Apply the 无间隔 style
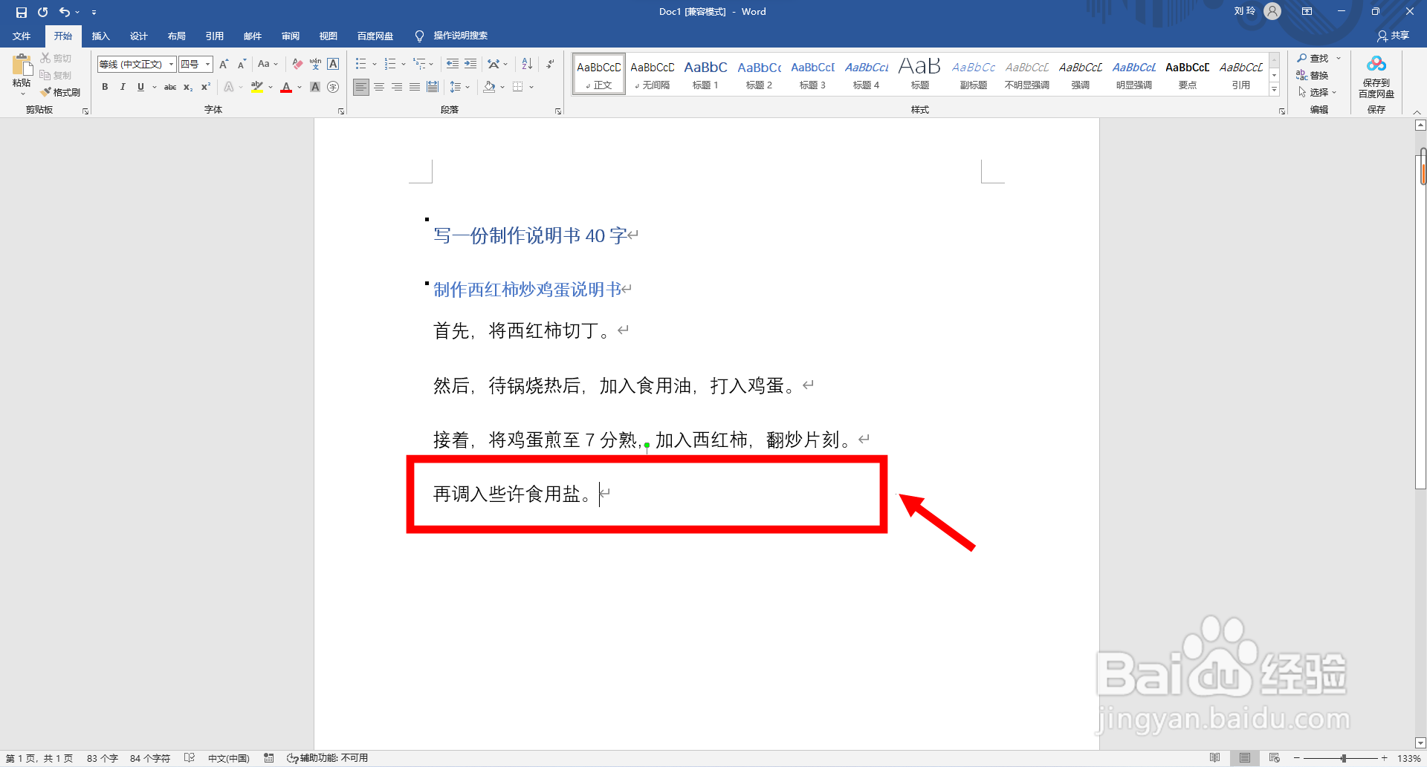This screenshot has height=767, width=1427. point(652,74)
